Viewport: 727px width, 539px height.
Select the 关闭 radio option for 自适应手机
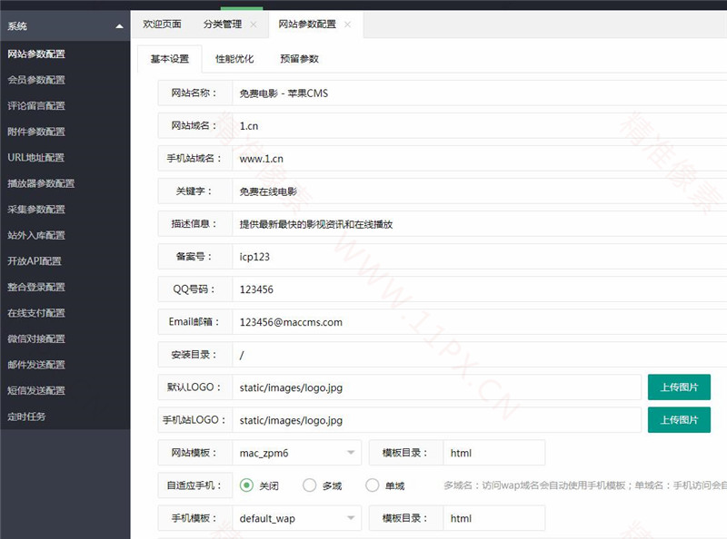245,485
